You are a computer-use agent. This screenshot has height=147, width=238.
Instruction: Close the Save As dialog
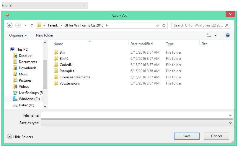[x=230, y=14]
